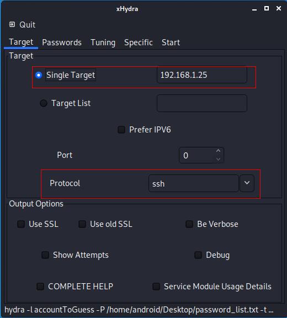The image size is (287, 318).
Task: Close the xHydra window
Action: pos(279,8)
